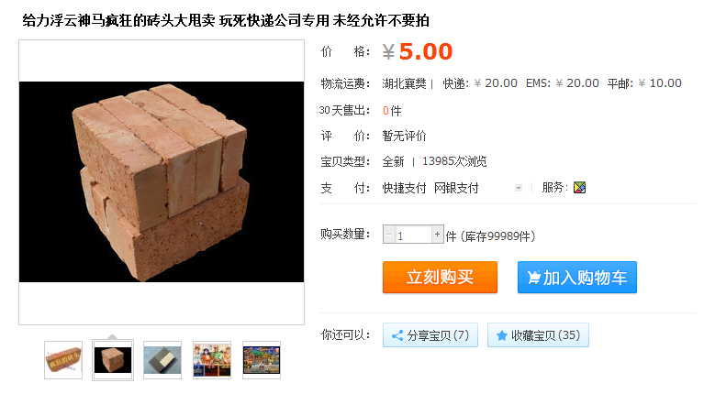This screenshot has width=704, height=394.
Task: Click the star icon in 收藏宝贝 button
Action: pyautogui.click(x=501, y=335)
